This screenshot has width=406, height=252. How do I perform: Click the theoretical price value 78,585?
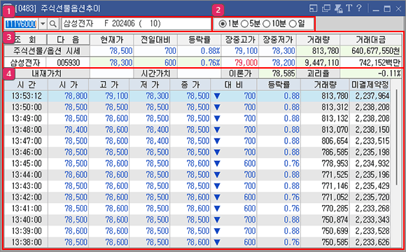[278, 73]
